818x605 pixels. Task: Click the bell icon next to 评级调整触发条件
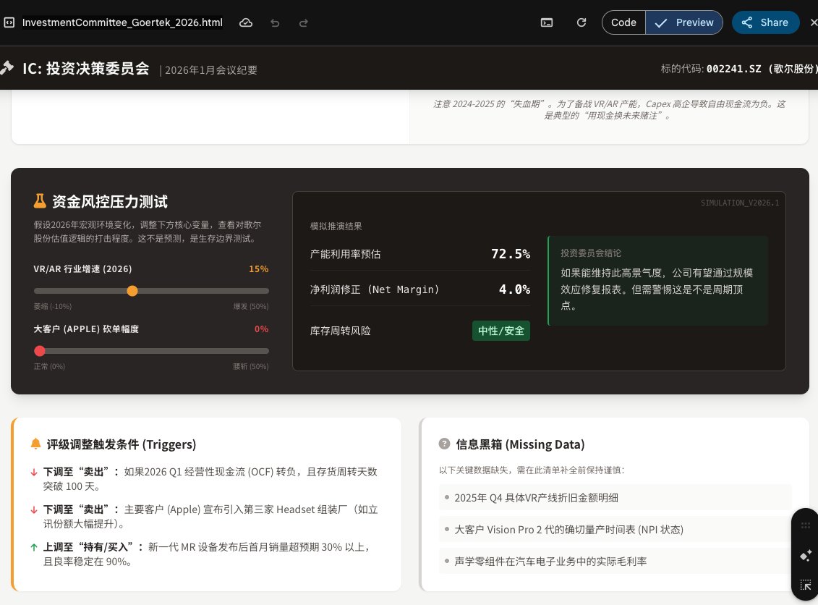click(35, 444)
